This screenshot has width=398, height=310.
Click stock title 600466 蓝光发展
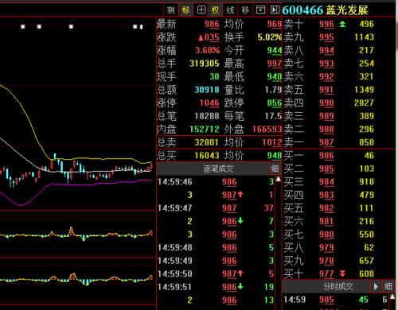[326, 10]
